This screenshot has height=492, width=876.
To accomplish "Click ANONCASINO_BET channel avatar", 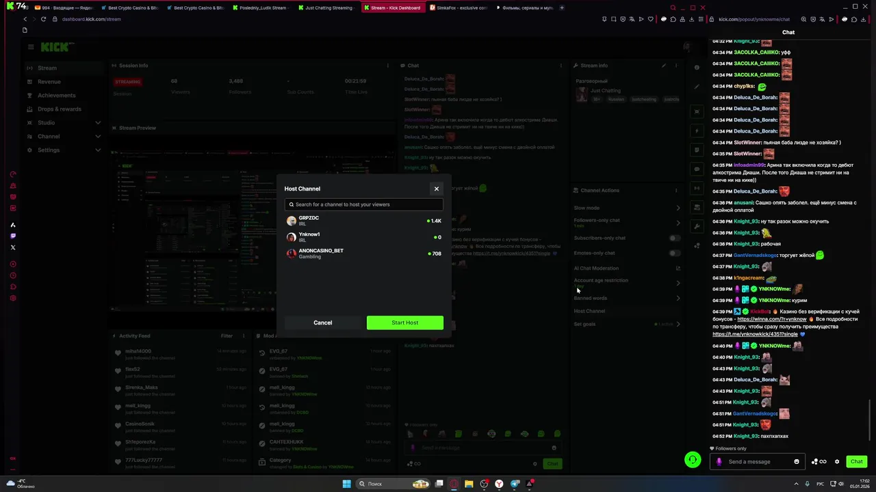I will [292, 254].
